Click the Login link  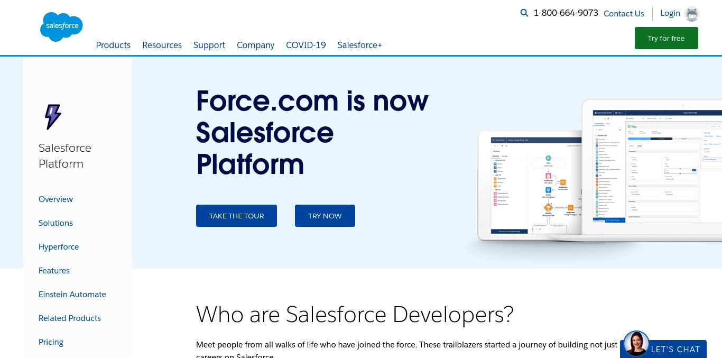tap(670, 13)
